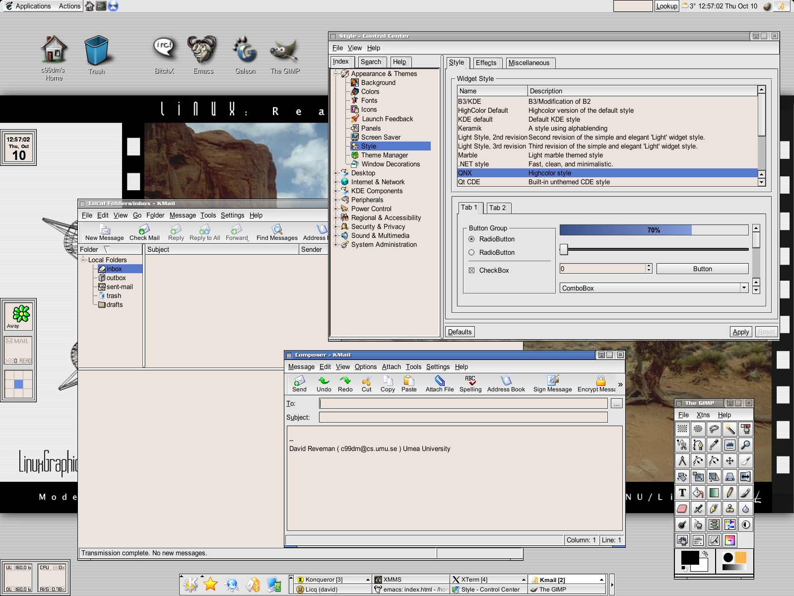
Task: Pick the Eraser tool in GIMP
Action: point(682,509)
